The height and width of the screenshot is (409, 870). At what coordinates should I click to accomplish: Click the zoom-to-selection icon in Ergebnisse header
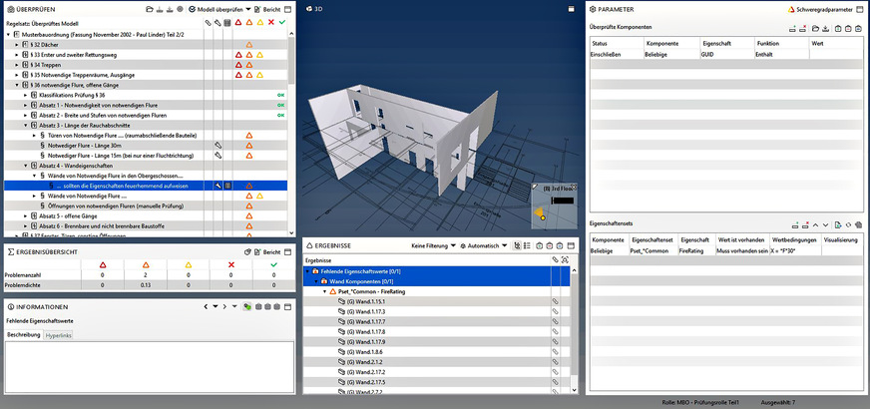[566, 259]
